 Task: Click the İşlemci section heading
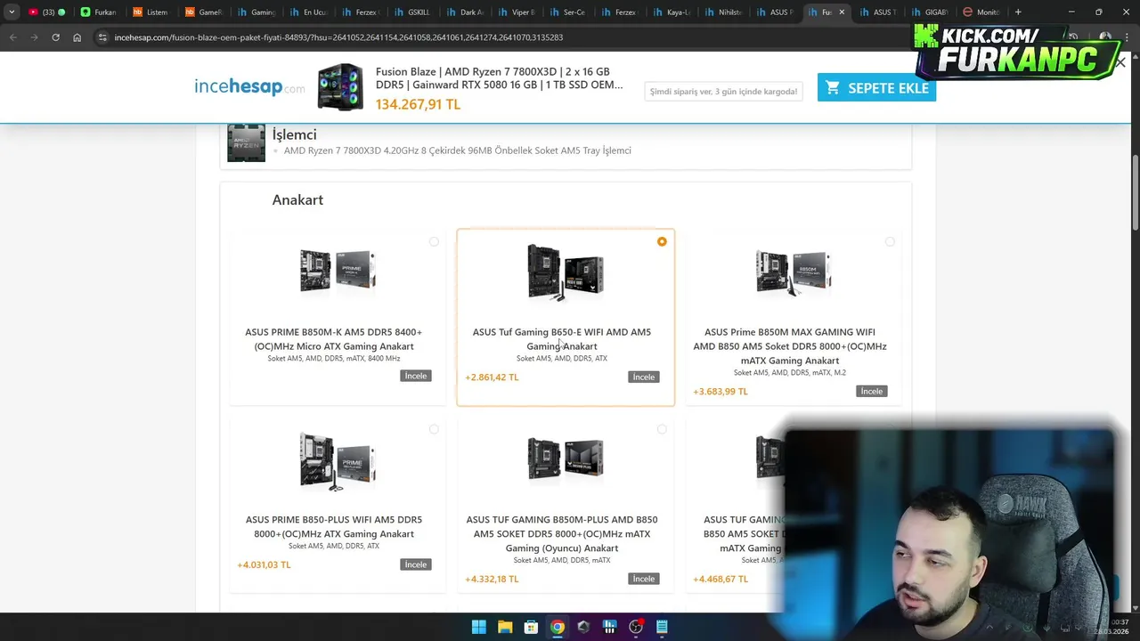(294, 134)
